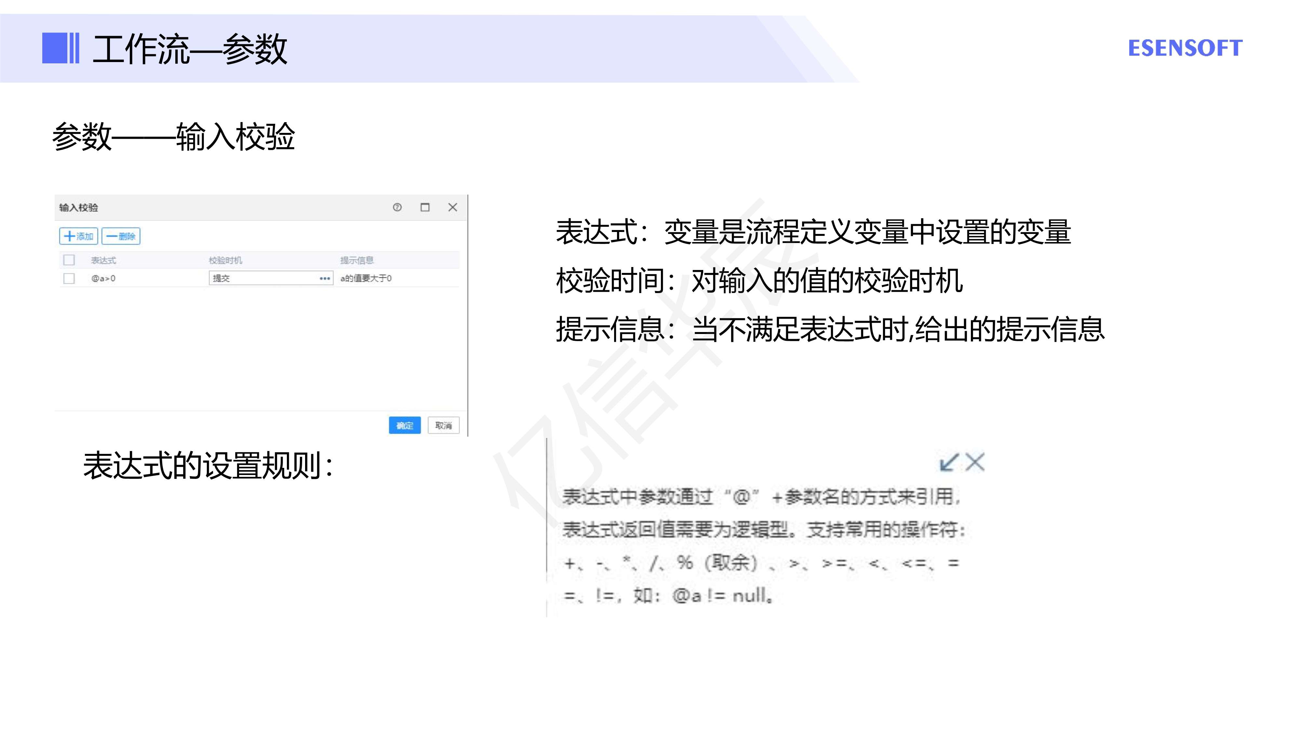Click the 提示信息 column header
The height and width of the screenshot is (731, 1301).
pyautogui.click(x=356, y=260)
